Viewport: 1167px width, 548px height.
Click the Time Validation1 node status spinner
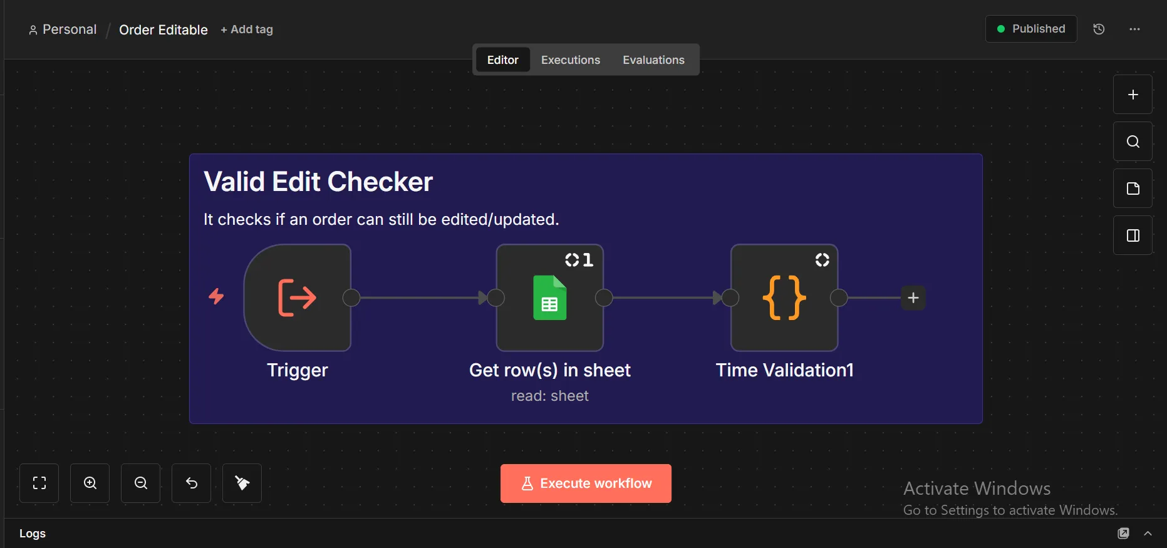[822, 260]
